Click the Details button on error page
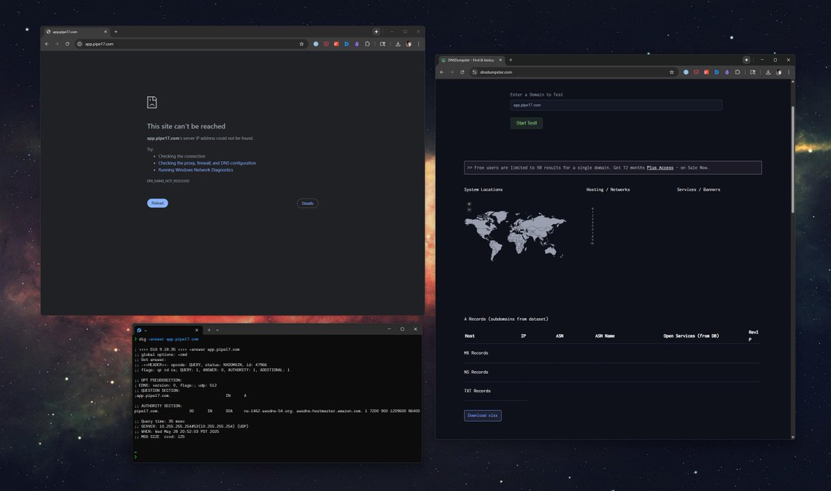831x491 pixels. (x=307, y=203)
